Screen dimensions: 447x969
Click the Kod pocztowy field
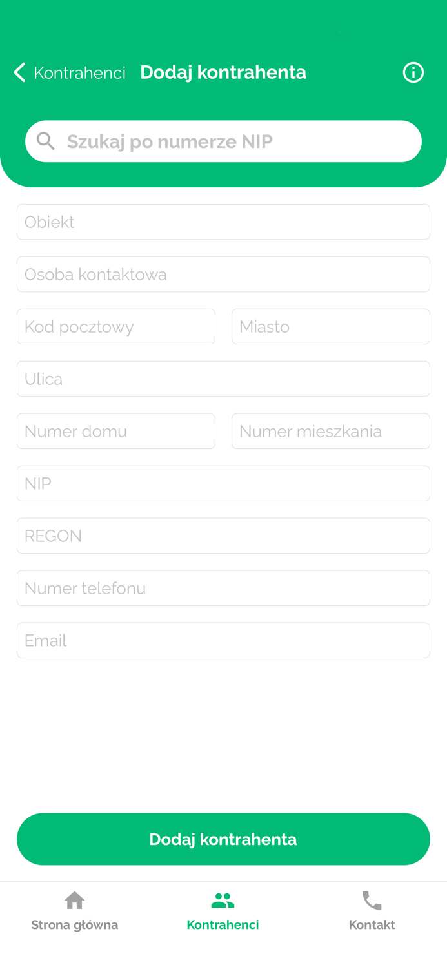pyautogui.click(x=116, y=326)
